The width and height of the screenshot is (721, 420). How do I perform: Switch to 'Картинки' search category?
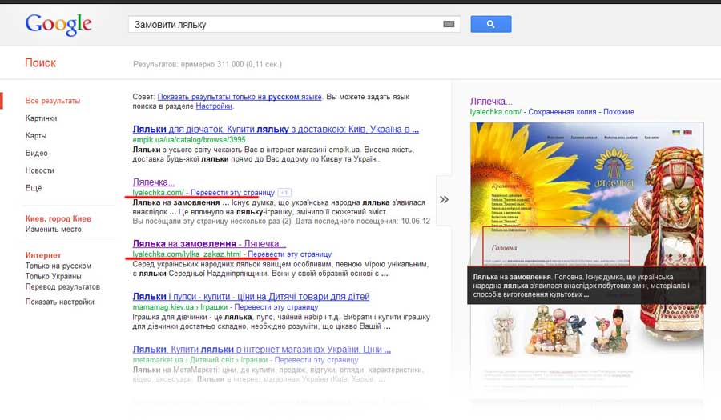tap(41, 118)
